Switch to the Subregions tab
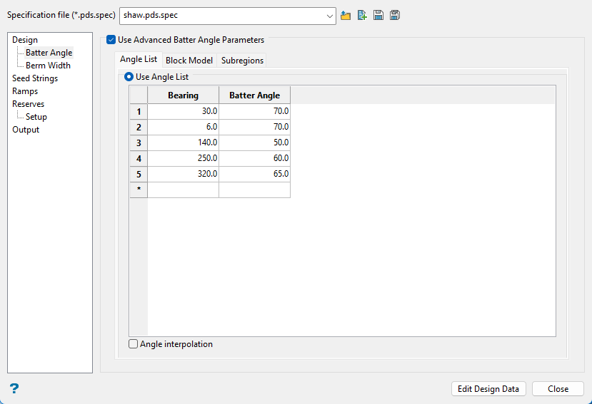 (242, 61)
